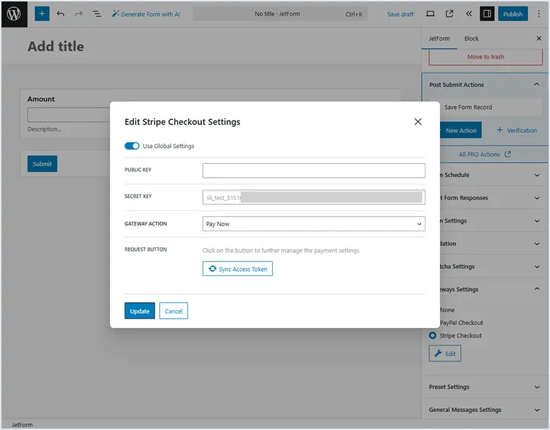Open the three-dot options menu
This screenshot has height=430, width=550.
tap(538, 14)
